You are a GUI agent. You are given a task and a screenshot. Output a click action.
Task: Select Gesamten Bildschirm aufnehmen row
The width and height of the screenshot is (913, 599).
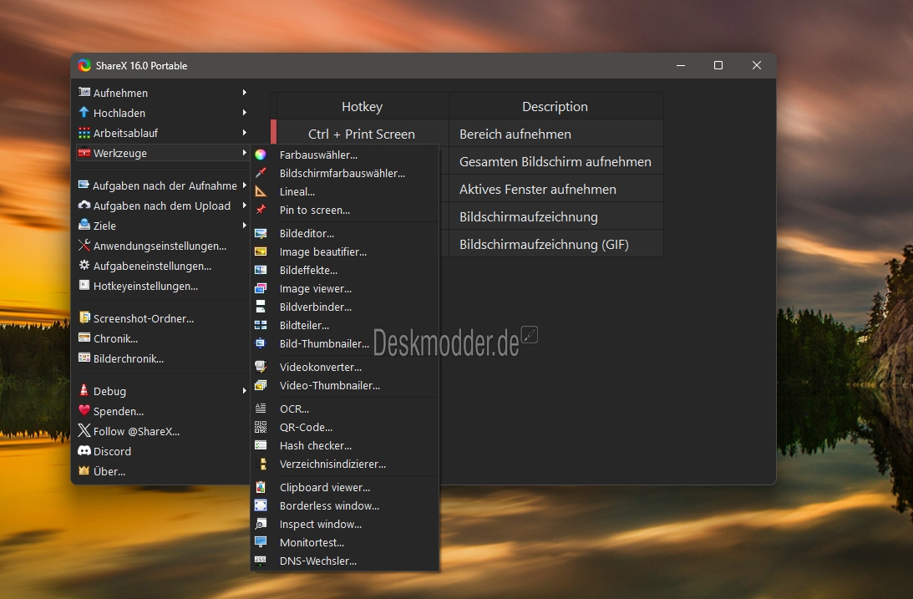(556, 161)
